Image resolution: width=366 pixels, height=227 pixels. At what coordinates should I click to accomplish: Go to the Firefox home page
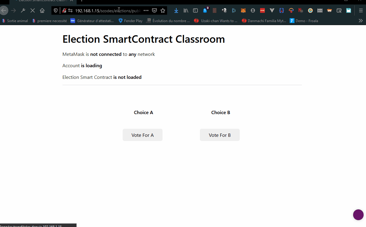pyautogui.click(x=42, y=10)
